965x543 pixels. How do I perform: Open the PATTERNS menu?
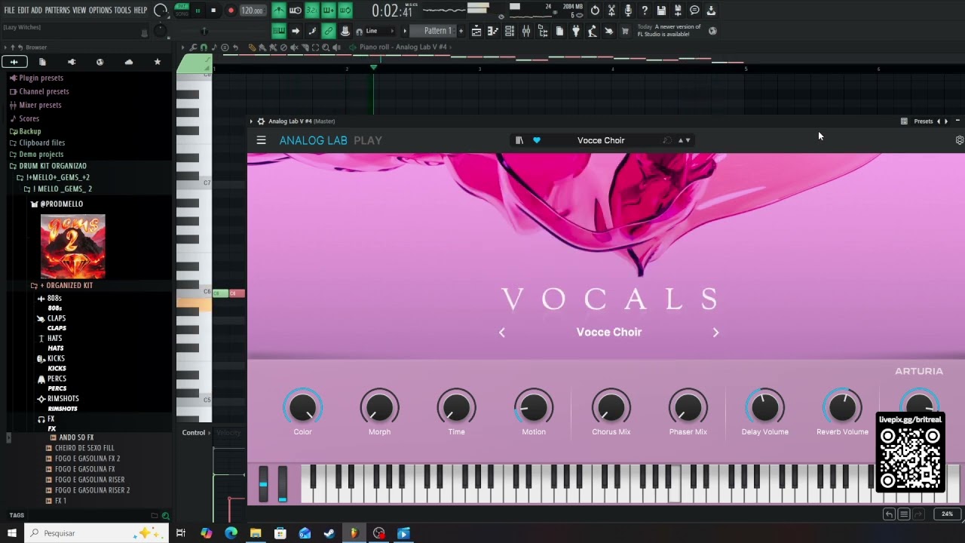tap(57, 11)
